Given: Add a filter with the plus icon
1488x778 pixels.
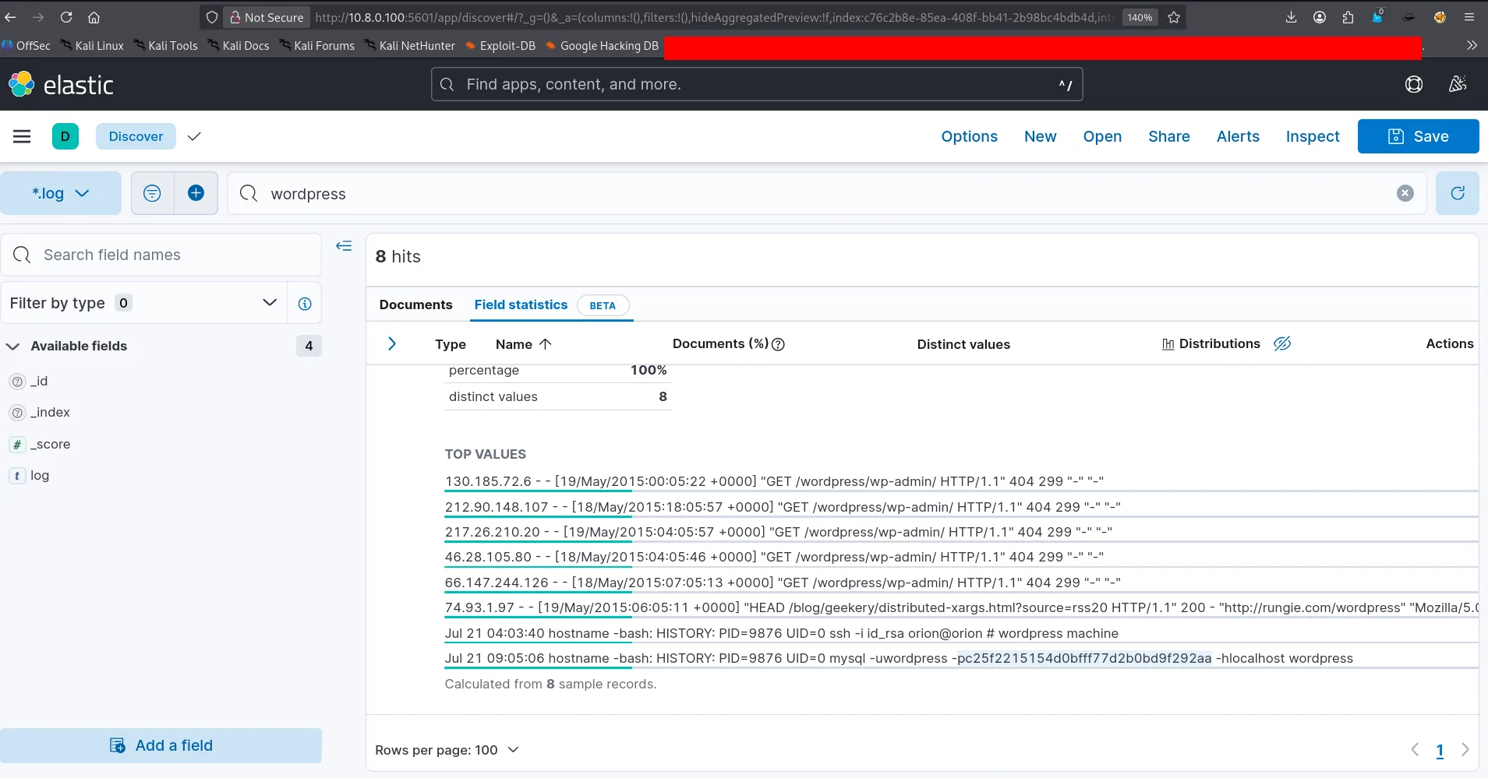Looking at the screenshot, I should pos(196,193).
